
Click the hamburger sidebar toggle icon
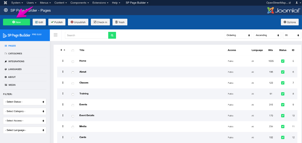(x=56, y=35)
